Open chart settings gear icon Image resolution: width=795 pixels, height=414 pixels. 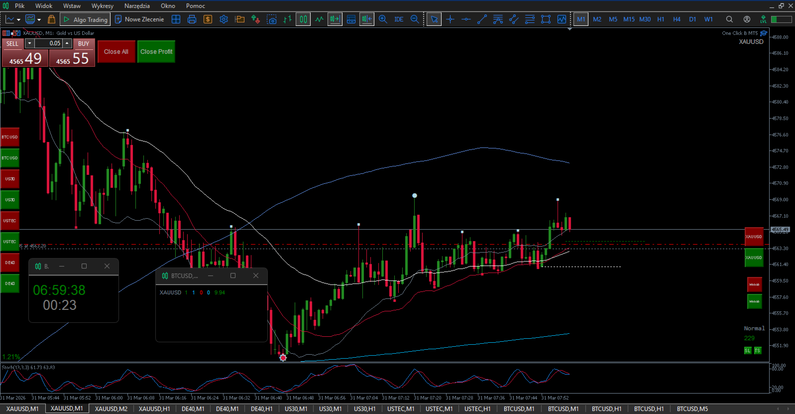(224, 19)
